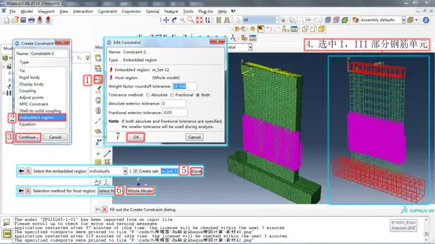Image resolution: width=435 pixels, height=244 pixels.
Task: Toggle the Create set checkbox
Action: coord(135,171)
